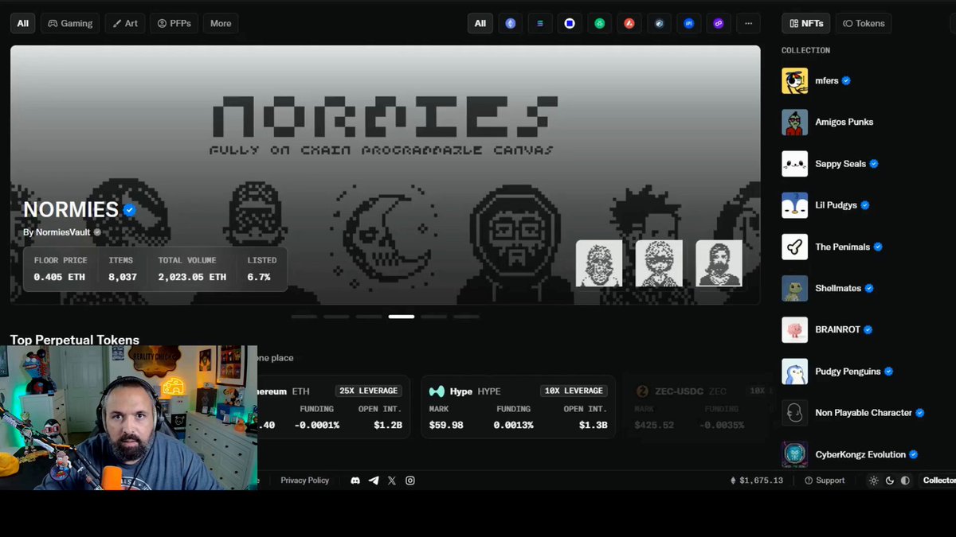The image size is (956, 537).
Task: Click the Total Volume 2,023.05 ETH stat
Action: click(192, 269)
